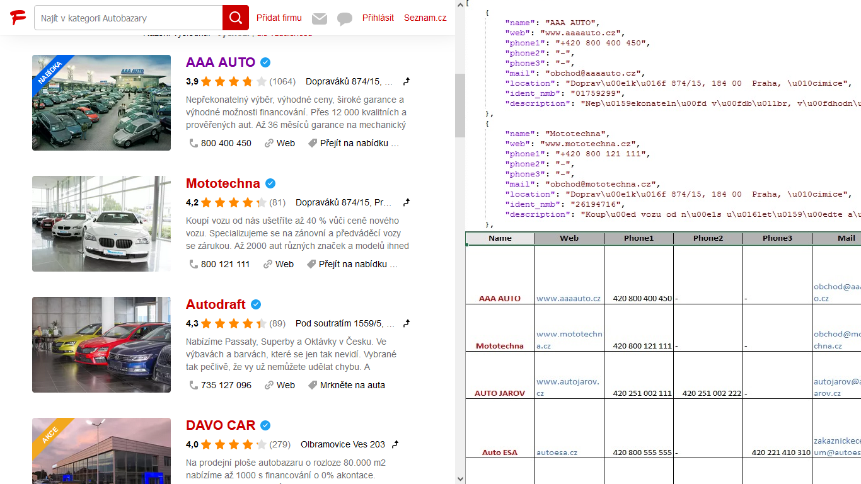The height and width of the screenshot is (484, 861).
Task: Open the Mototechna listing title
Action: point(223,183)
